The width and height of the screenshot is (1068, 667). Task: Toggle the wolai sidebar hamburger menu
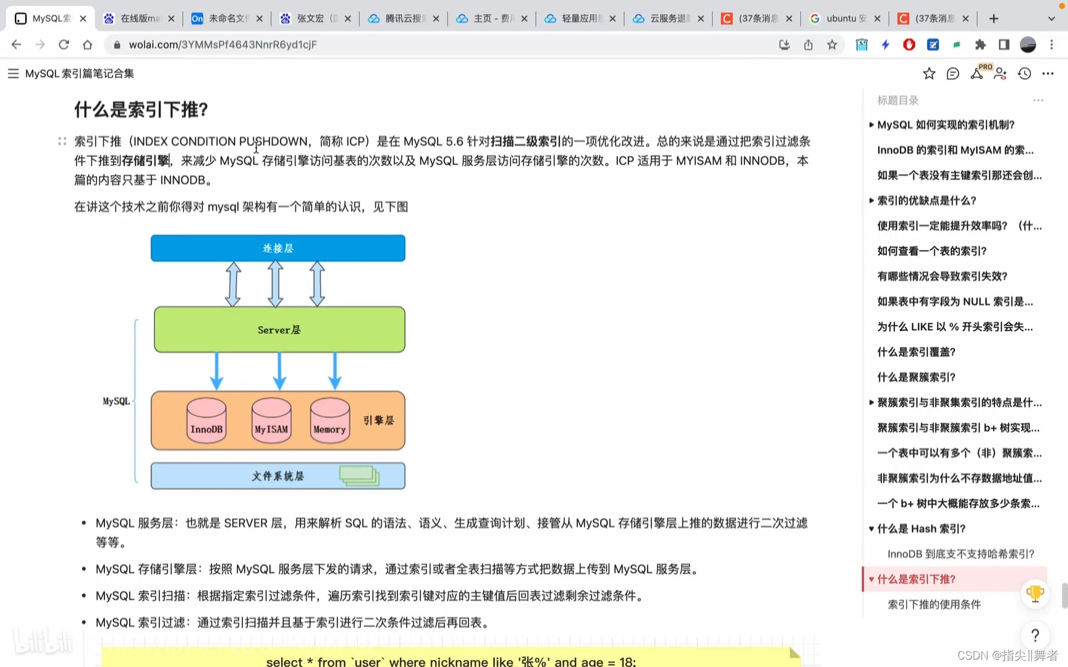pyautogui.click(x=13, y=73)
